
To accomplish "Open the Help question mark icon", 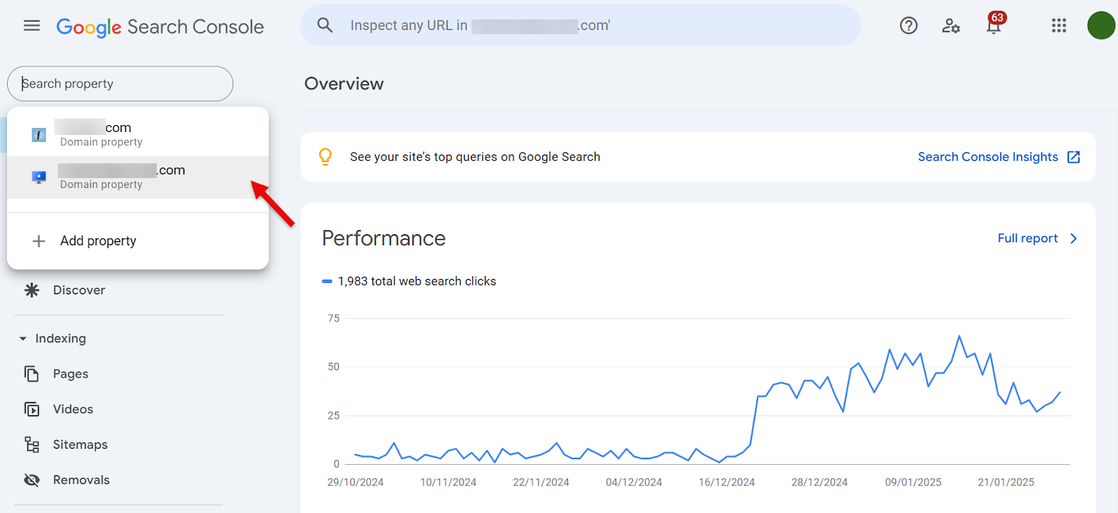I will pyautogui.click(x=908, y=26).
